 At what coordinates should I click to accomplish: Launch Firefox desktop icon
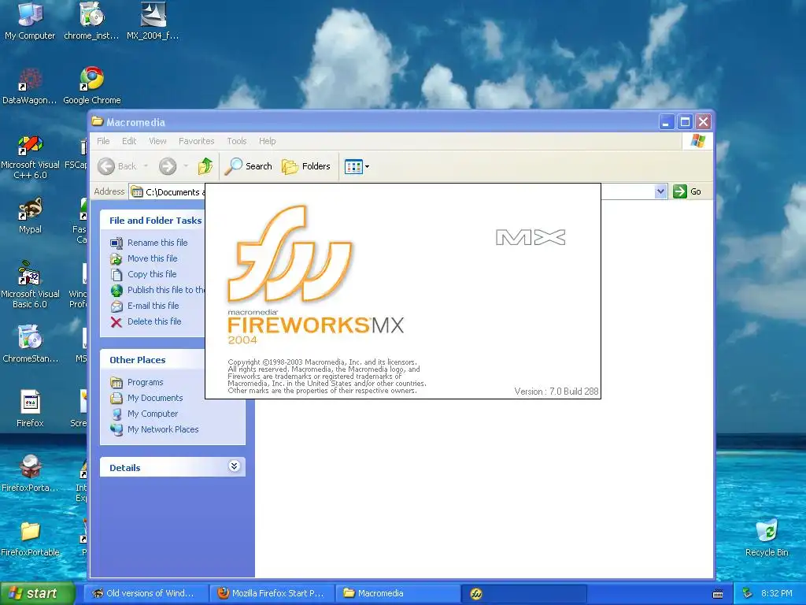coord(30,409)
